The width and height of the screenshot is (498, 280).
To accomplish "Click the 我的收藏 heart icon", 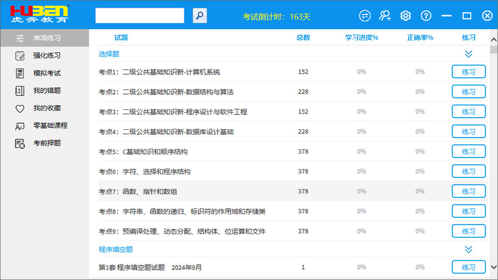I will (x=20, y=108).
